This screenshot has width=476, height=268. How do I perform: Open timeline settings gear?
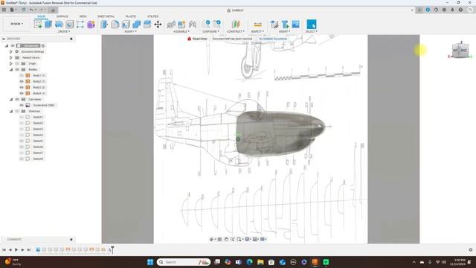(x=471, y=250)
